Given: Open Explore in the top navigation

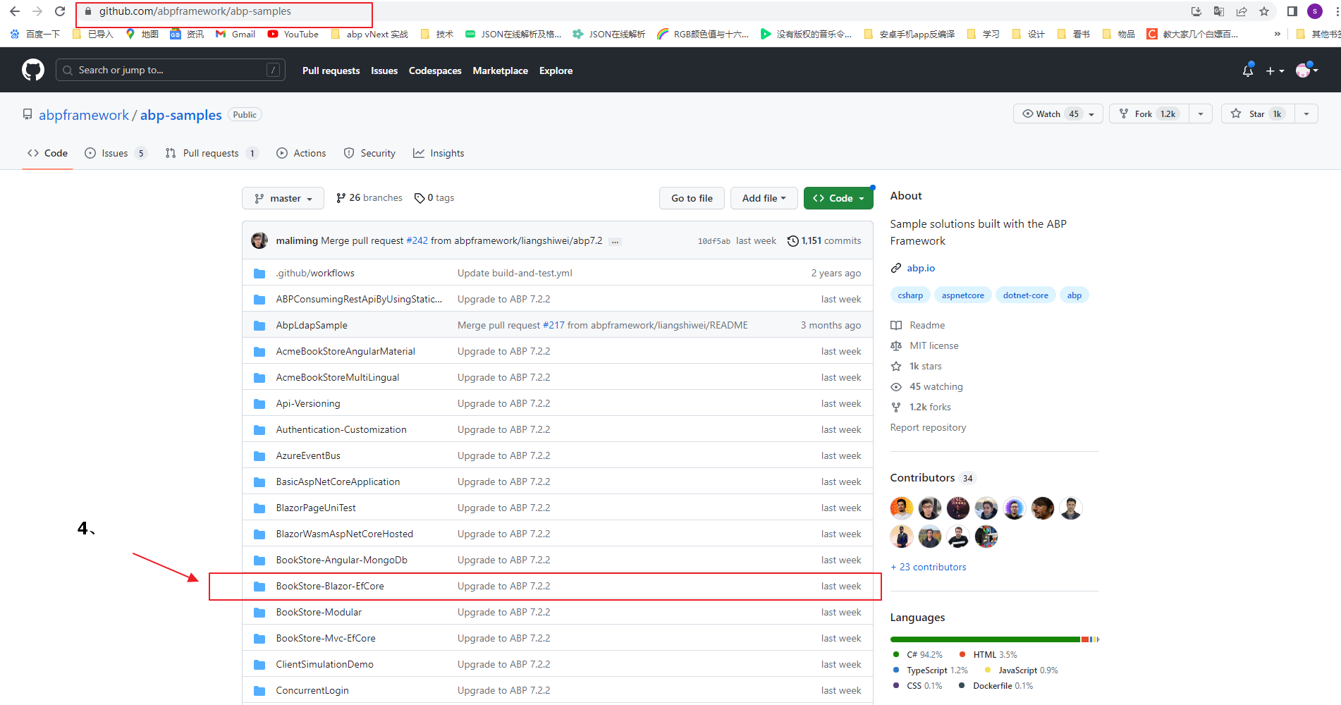Looking at the screenshot, I should [556, 70].
